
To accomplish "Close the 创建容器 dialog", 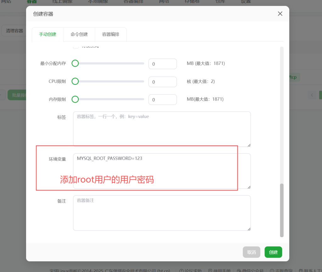I will (280, 14).
